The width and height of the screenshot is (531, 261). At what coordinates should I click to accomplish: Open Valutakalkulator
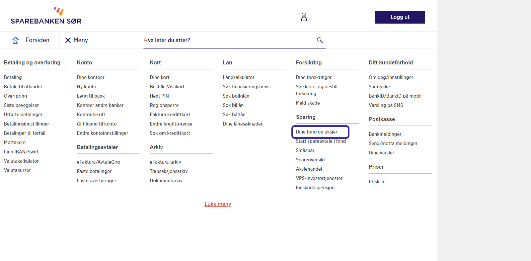(x=21, y=161)
